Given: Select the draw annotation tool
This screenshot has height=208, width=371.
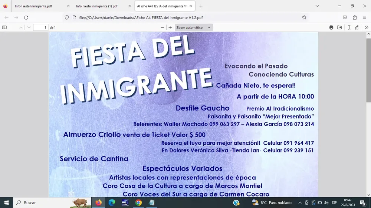Looking at the screenshot, I should pos(357,27).
